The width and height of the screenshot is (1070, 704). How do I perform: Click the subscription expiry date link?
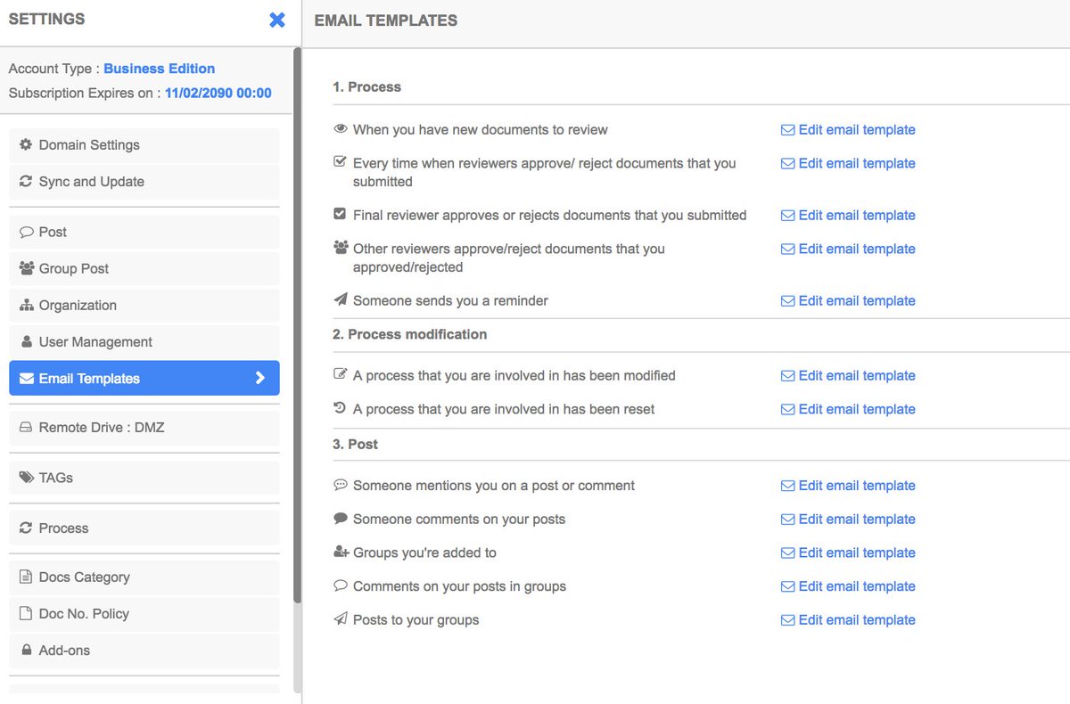pyautogui.click(x=218, y=93)
